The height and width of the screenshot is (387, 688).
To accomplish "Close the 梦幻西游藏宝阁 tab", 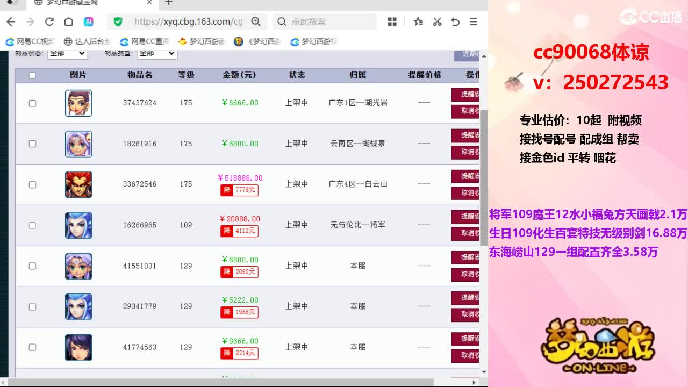I will click(x=150, y=3).
